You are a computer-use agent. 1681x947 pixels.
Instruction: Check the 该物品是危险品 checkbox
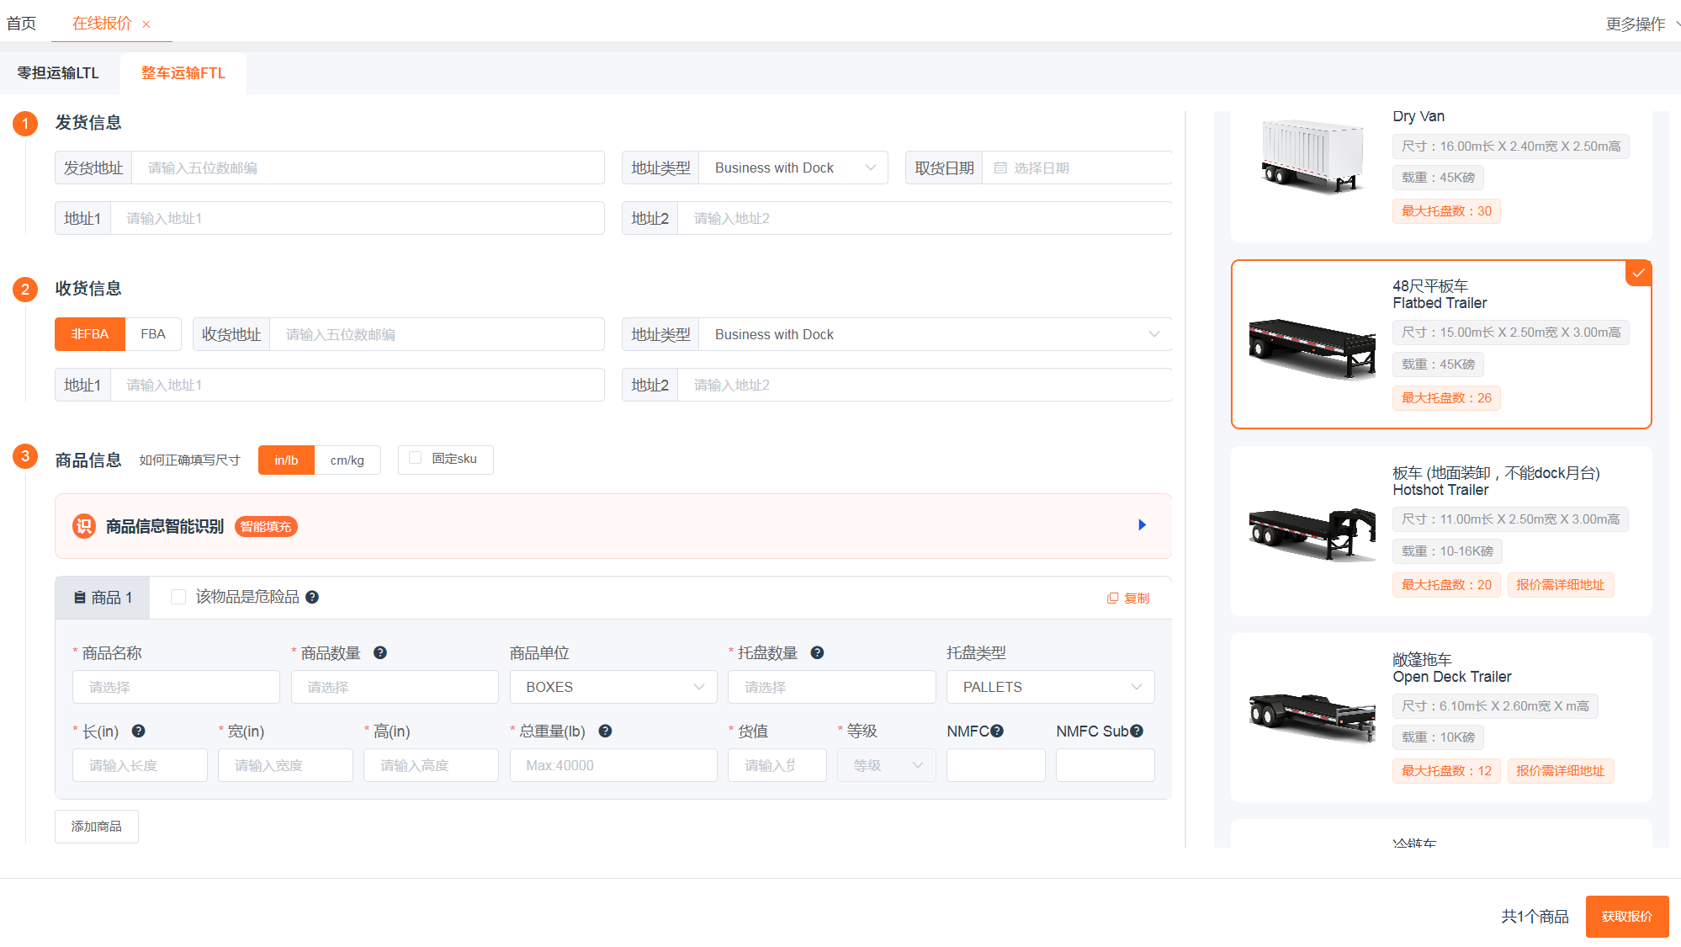178,597
